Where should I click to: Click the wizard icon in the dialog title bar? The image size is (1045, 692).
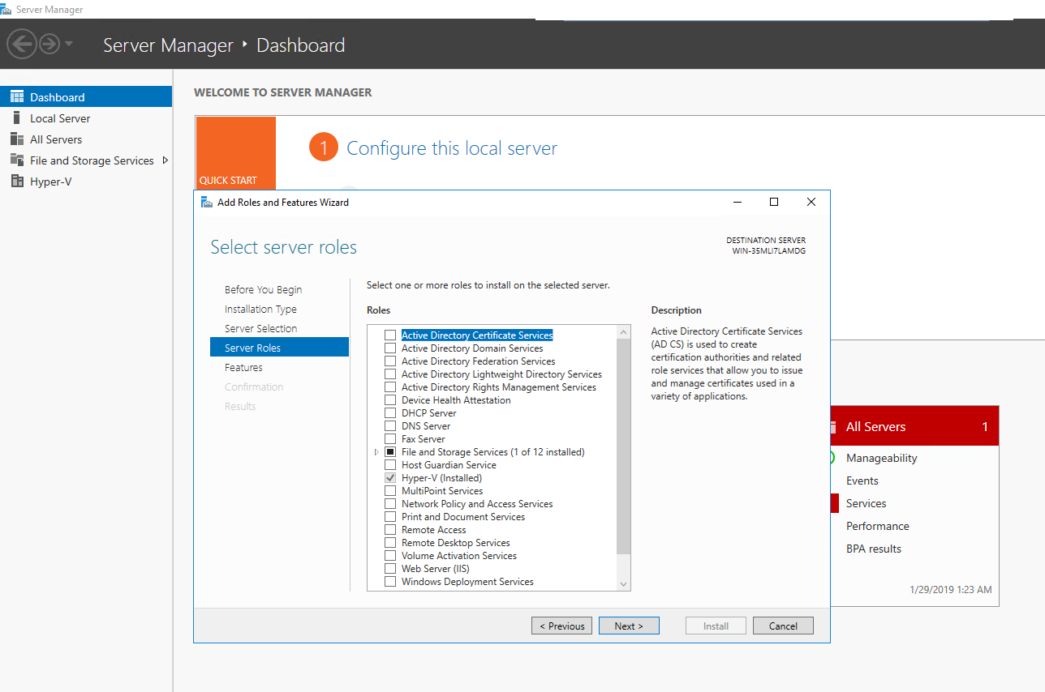(207, 202)
